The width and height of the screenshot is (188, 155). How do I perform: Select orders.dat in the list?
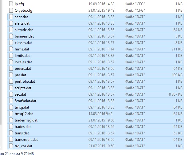coord(23,69)
